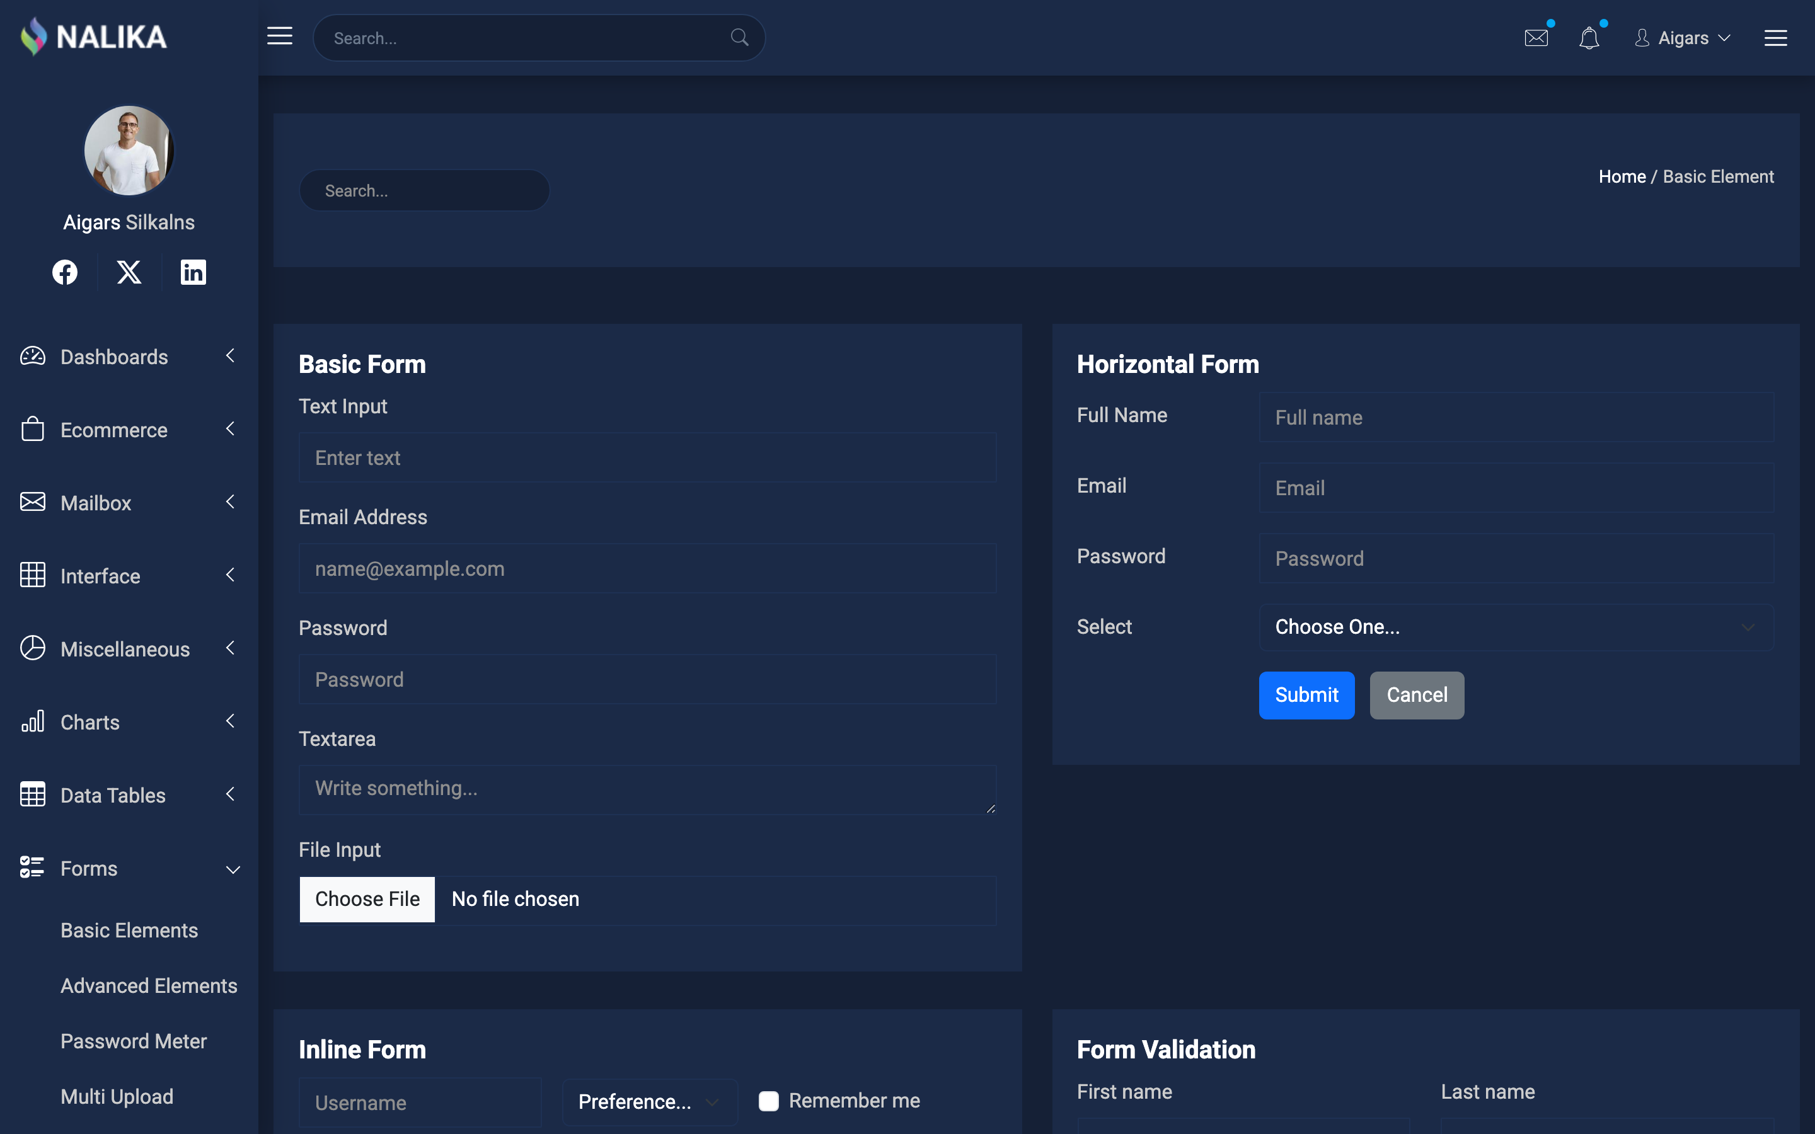Open Password Meter submenu item
The width and height of the screenshot is (1815, 1134).
pyautogui.click(x=134, y=1041)
